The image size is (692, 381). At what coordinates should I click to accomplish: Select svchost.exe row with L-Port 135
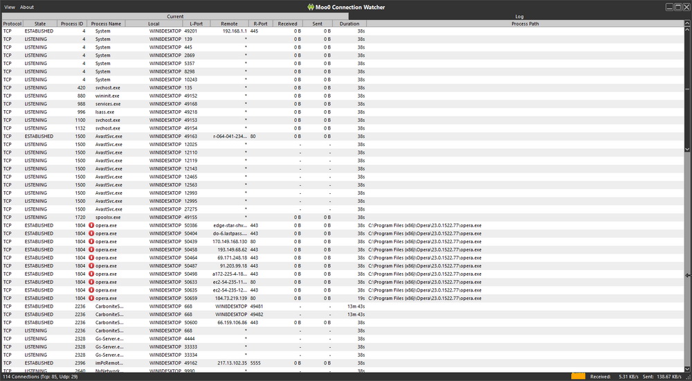click(343, 88)
